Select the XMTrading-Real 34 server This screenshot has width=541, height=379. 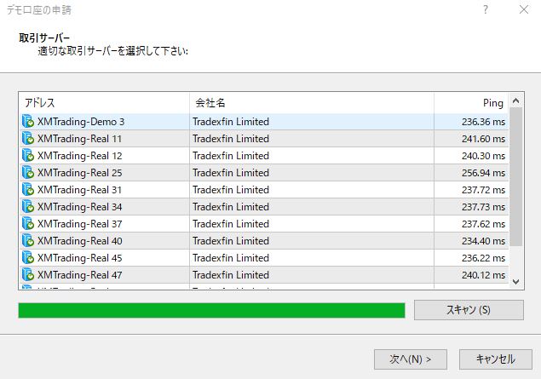click(264, 207)
